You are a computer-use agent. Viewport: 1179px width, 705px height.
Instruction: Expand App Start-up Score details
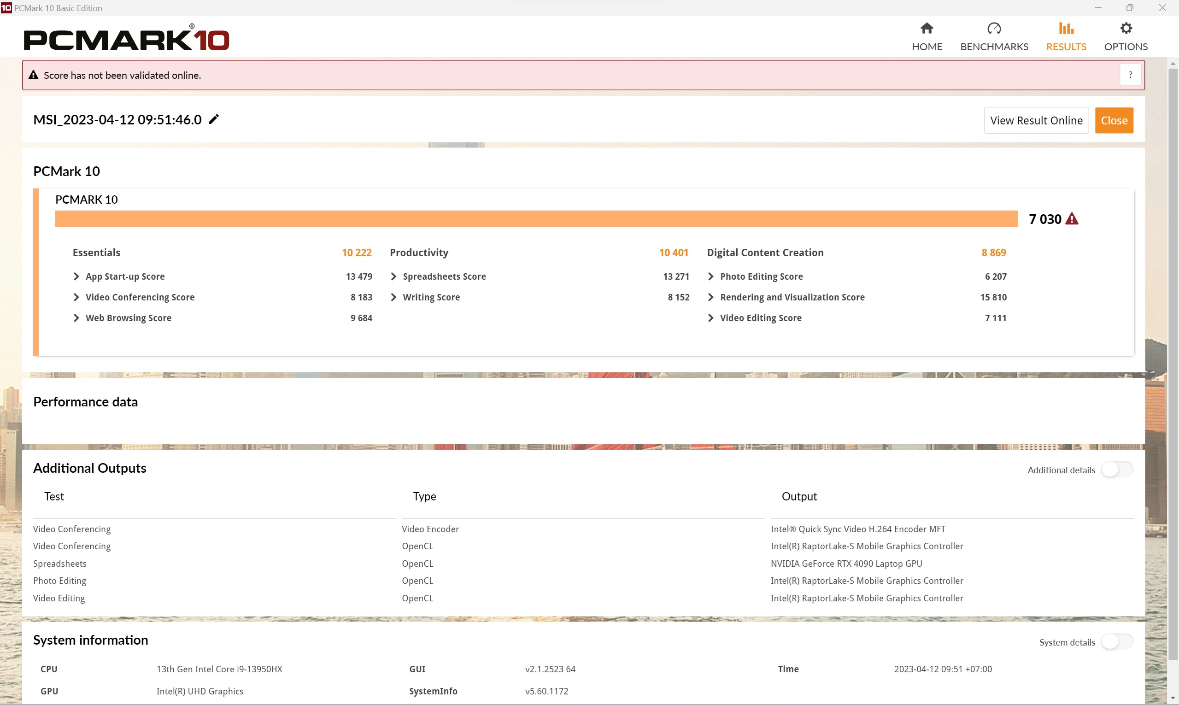pos(76,276)
